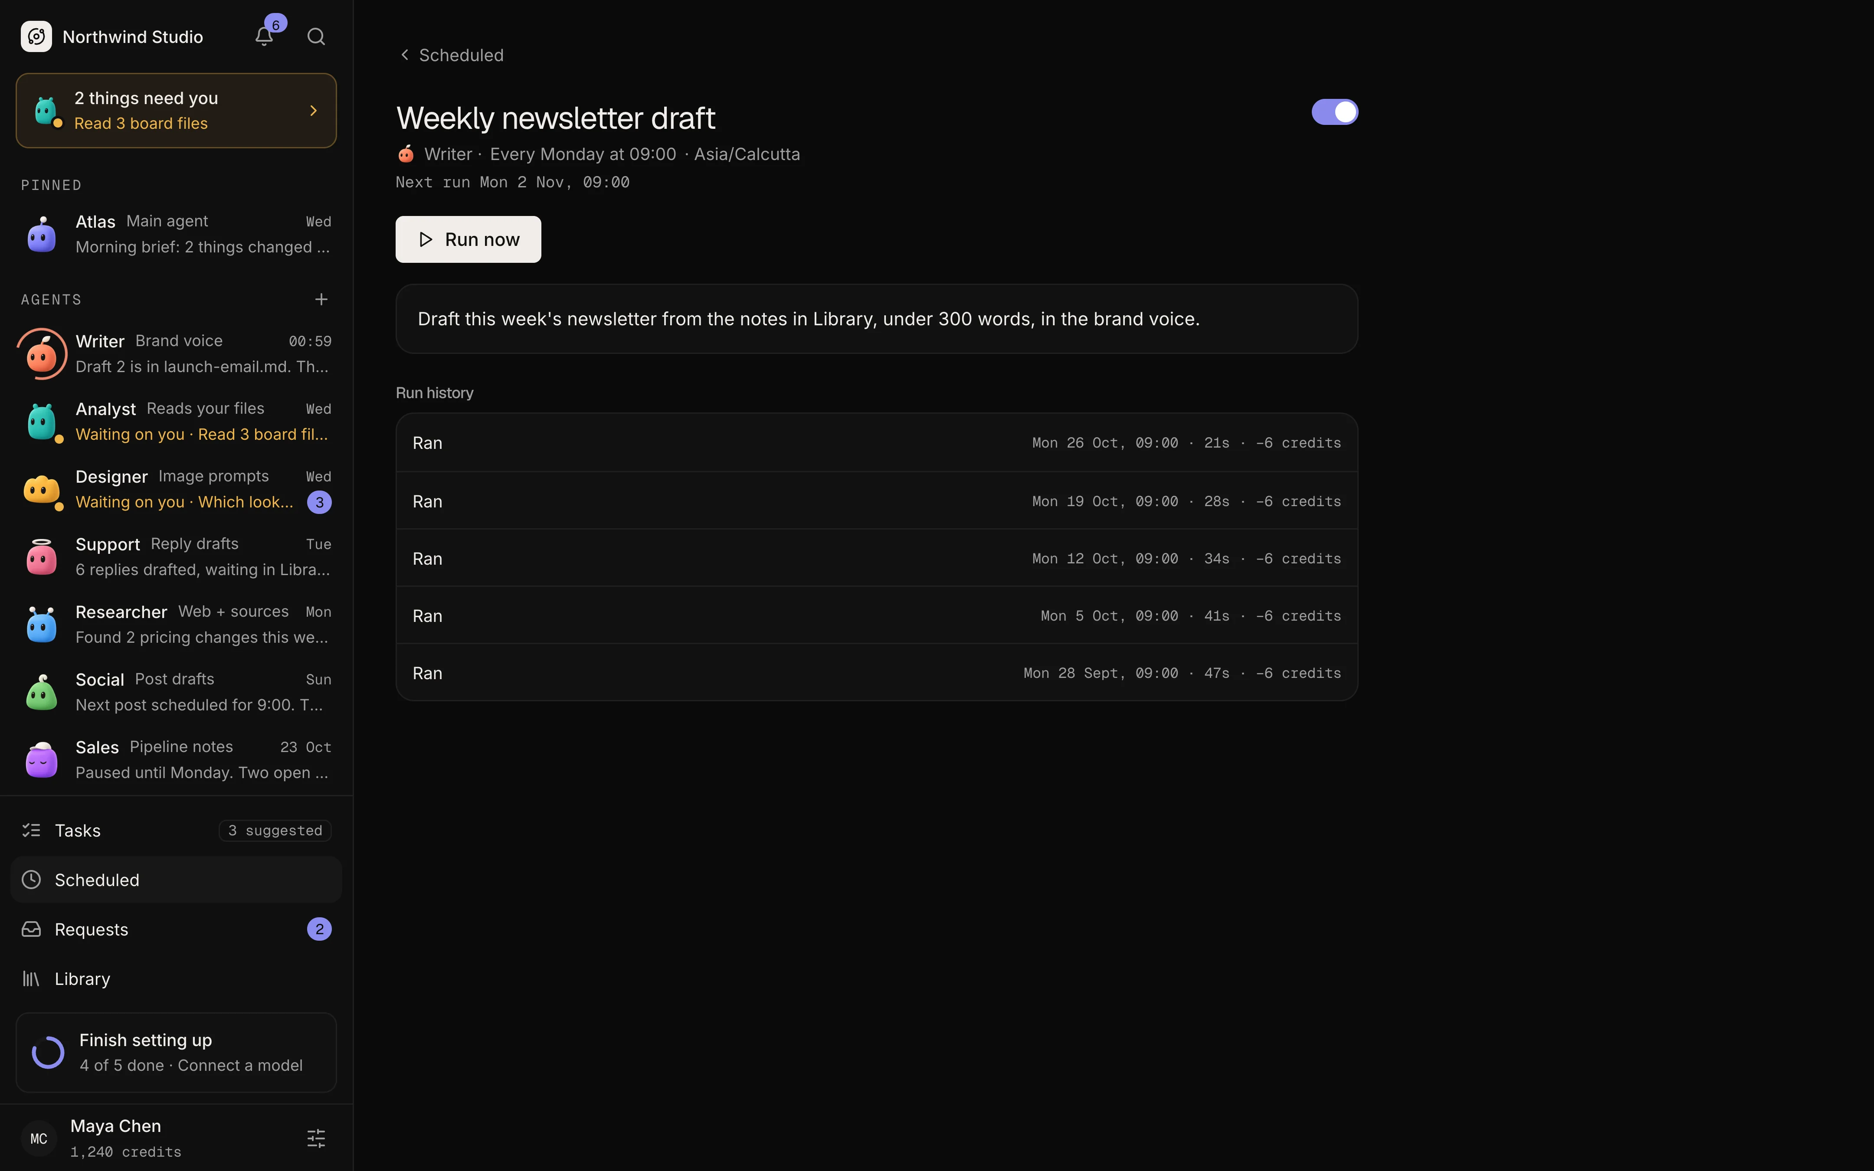Click the Researcher agent avatar
The image size is (1874, 1171).
pyautogui.click(x=42, y=624)
